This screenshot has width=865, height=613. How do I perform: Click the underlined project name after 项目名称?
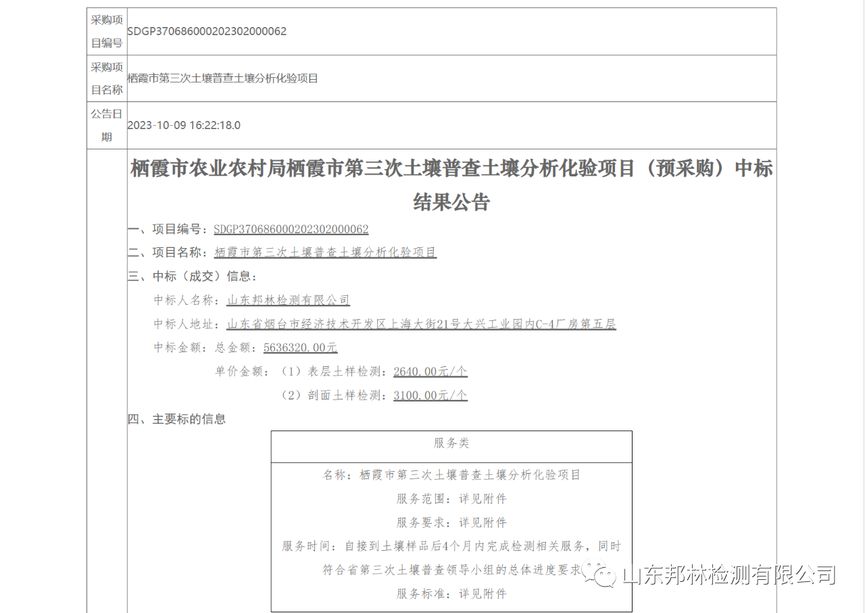coord(325,253)
